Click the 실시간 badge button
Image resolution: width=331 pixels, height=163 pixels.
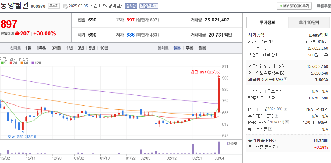point(131,6)
